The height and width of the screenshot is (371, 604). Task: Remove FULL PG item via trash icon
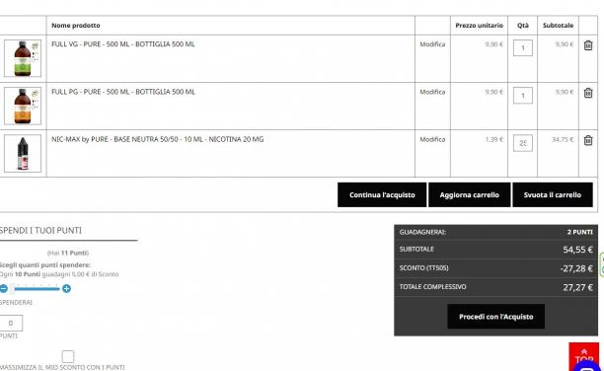pos(588,93)
